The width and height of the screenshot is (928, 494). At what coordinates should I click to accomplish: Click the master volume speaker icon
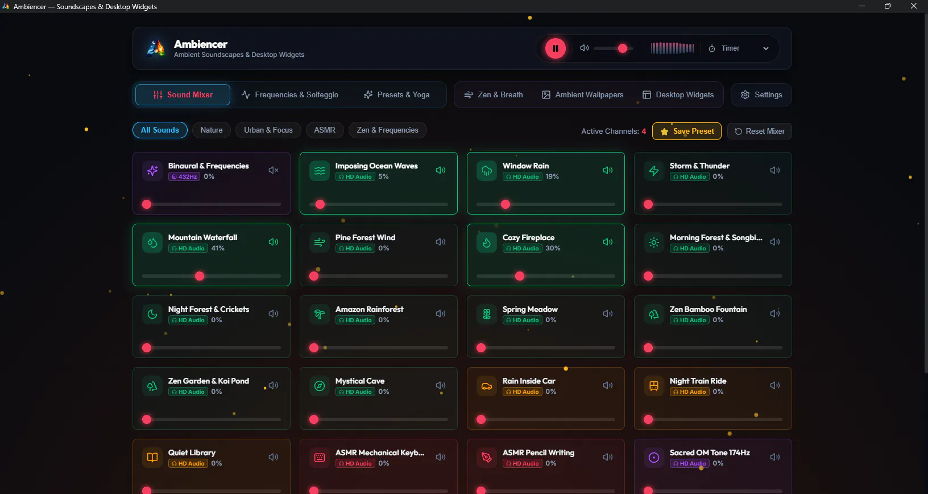[584, 48]
